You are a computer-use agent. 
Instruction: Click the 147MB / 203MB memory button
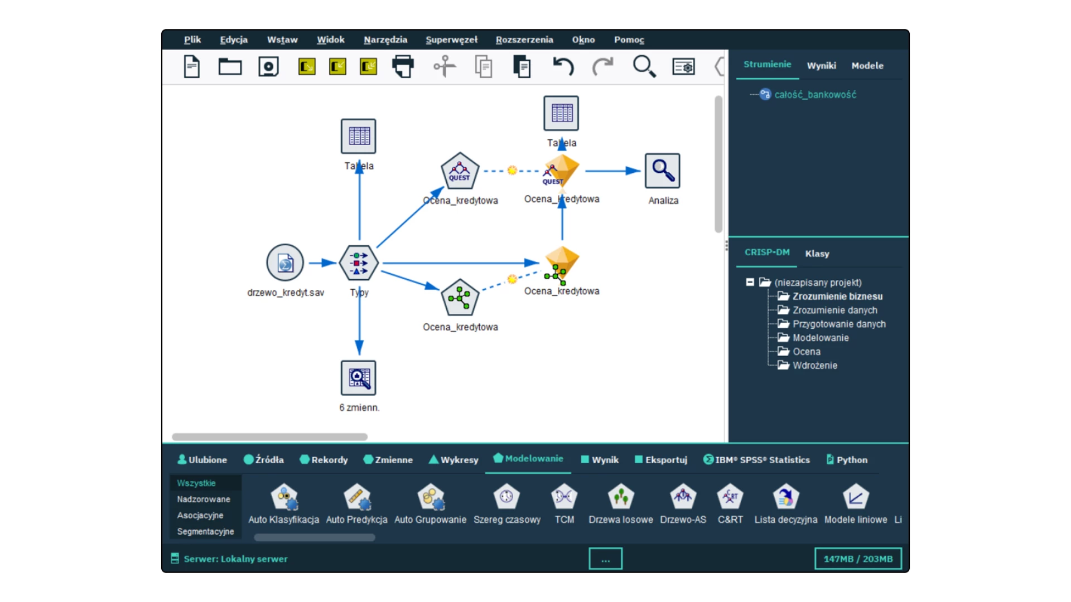(x=857, y=559)
